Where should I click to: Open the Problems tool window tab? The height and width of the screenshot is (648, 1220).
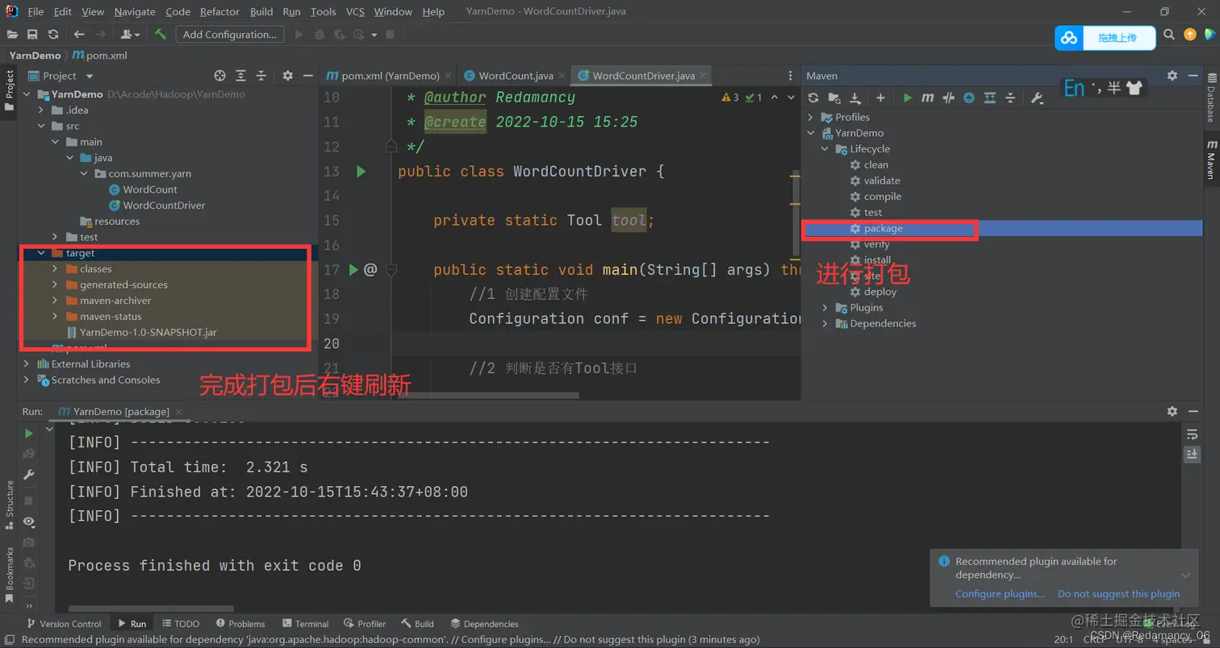click(239, 624)
